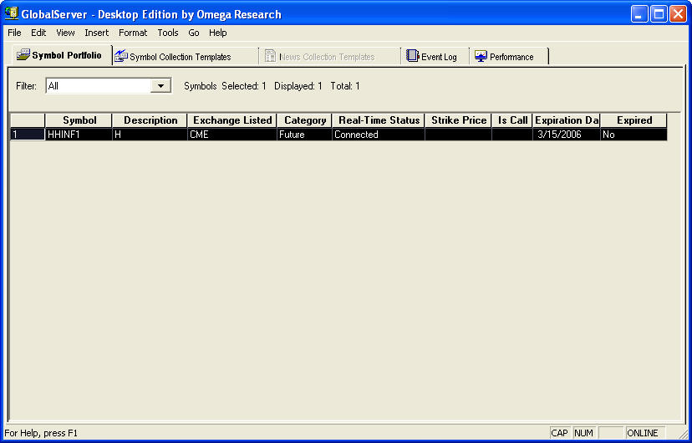
Task: Open the Format menu
Action: pos(133,33)
